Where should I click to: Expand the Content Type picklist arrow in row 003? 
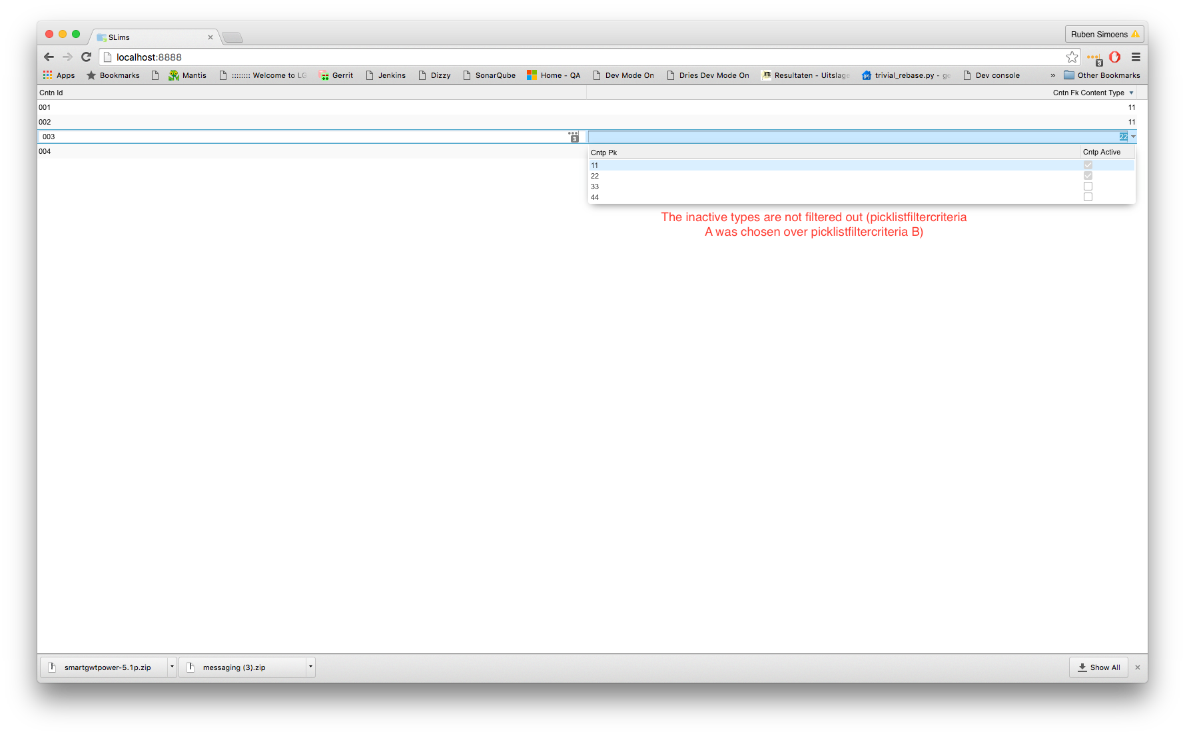pyautogui.click(x=1133, y=137)
